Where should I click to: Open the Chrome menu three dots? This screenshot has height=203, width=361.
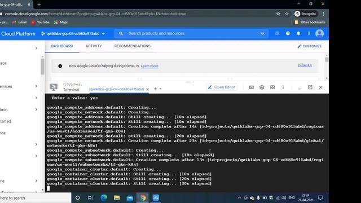[x=323, y=14]
